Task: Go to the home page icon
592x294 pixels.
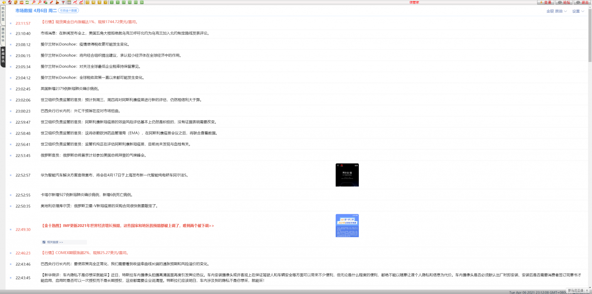Action: click(10, 2)
